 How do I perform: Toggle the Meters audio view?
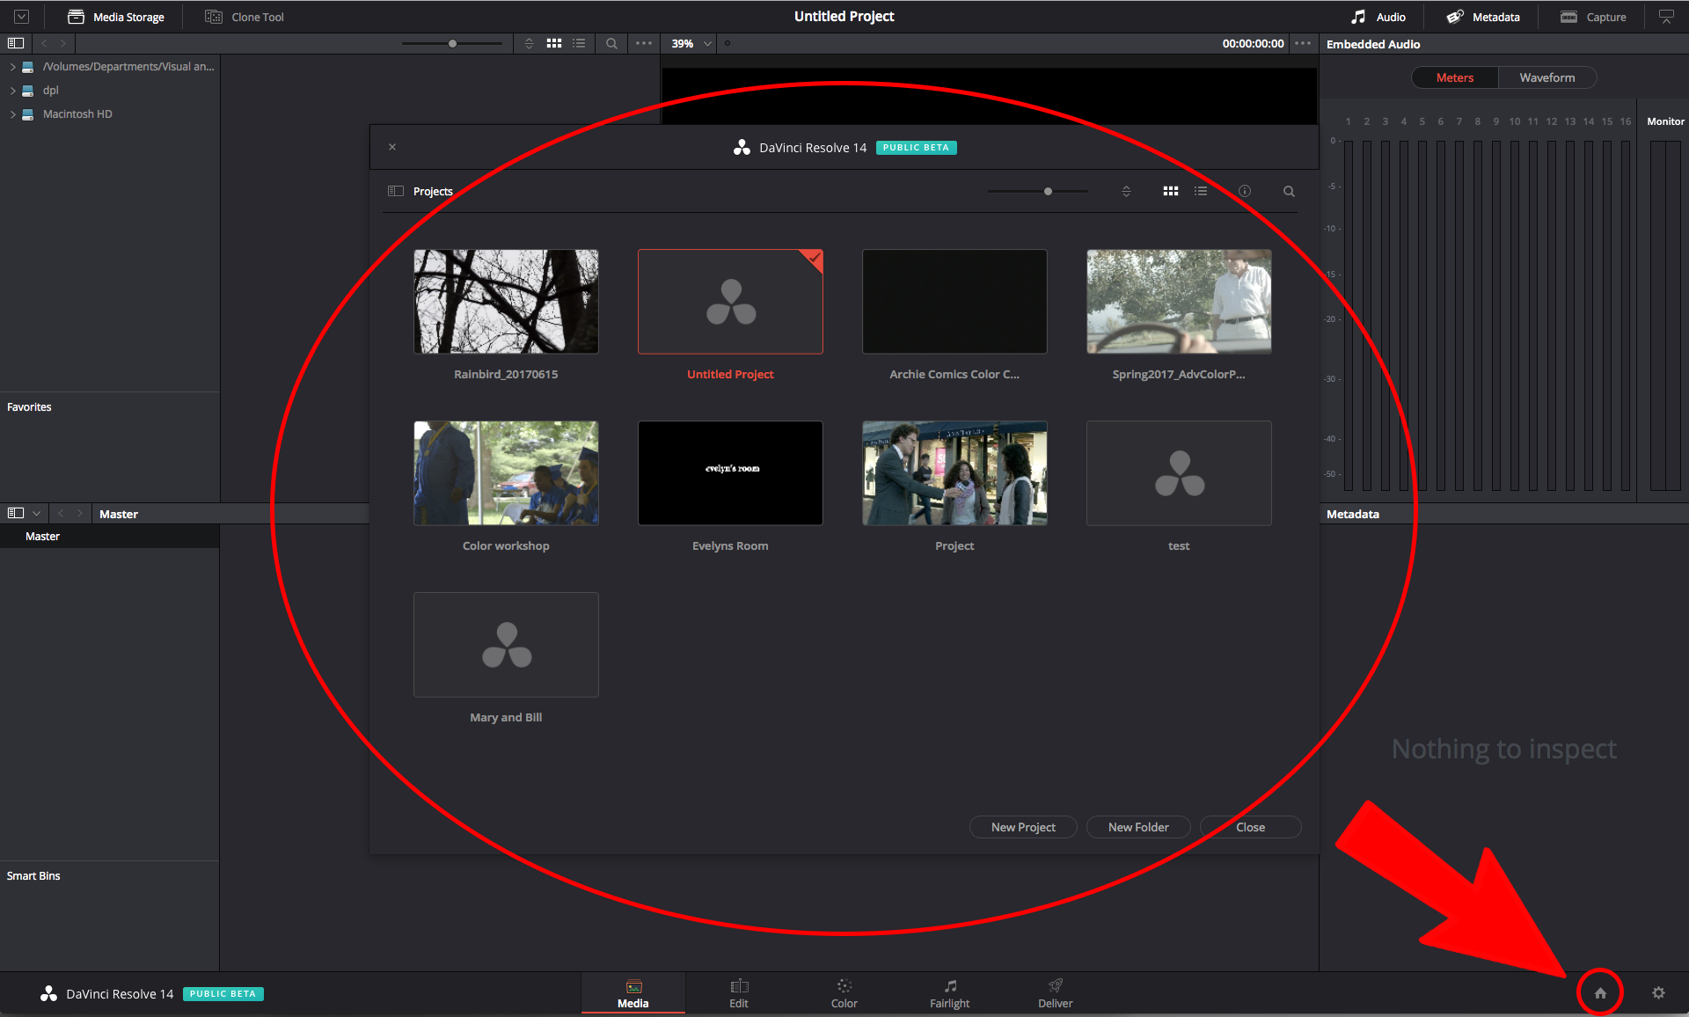pos(1454,77)
